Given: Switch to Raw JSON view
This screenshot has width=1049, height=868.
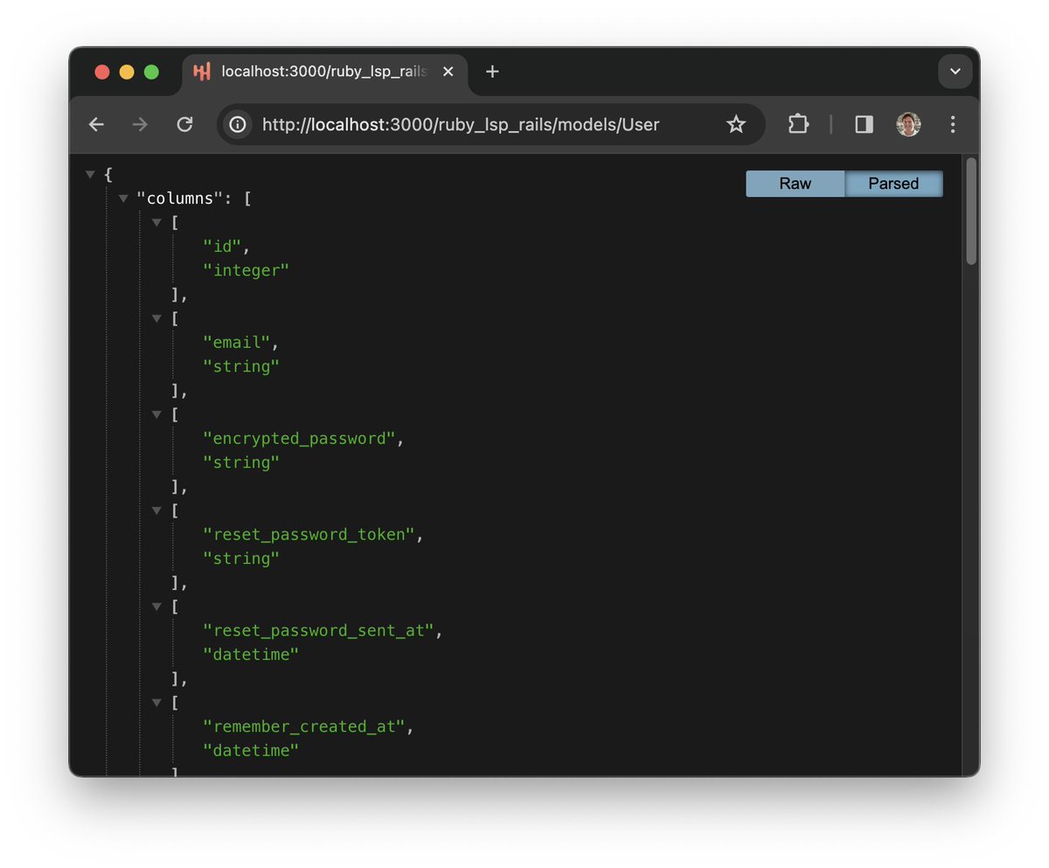Looking at the screenshot, I should click(x=795, y=184).
